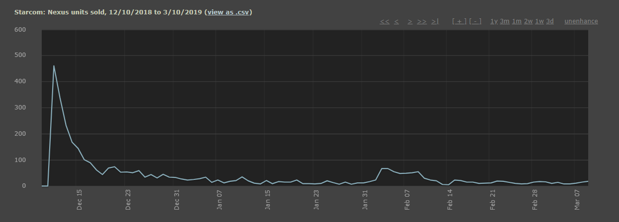
Task: Zoom in using the [ + ] control
Action: 459,21
